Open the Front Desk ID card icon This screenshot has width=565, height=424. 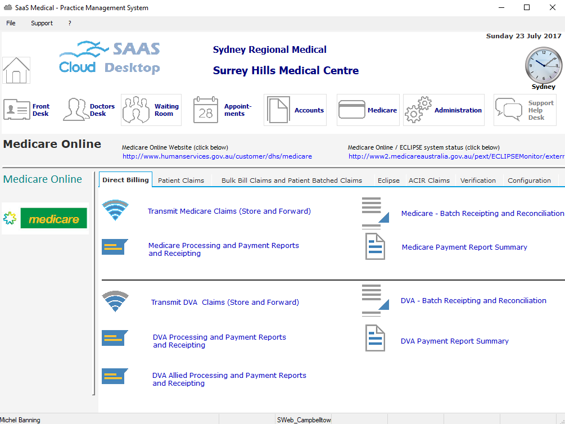[x=16, y=110]
